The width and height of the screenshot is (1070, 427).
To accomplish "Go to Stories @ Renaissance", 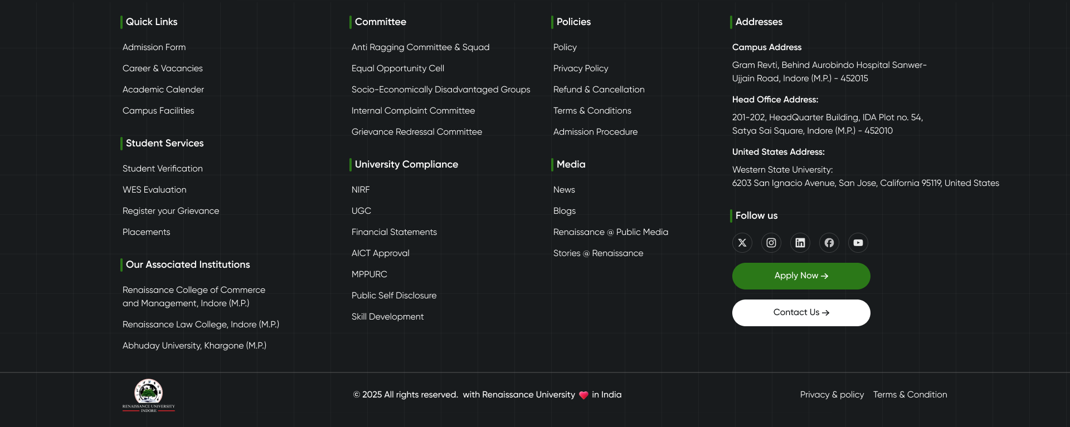I will click(x=598, y=253).
